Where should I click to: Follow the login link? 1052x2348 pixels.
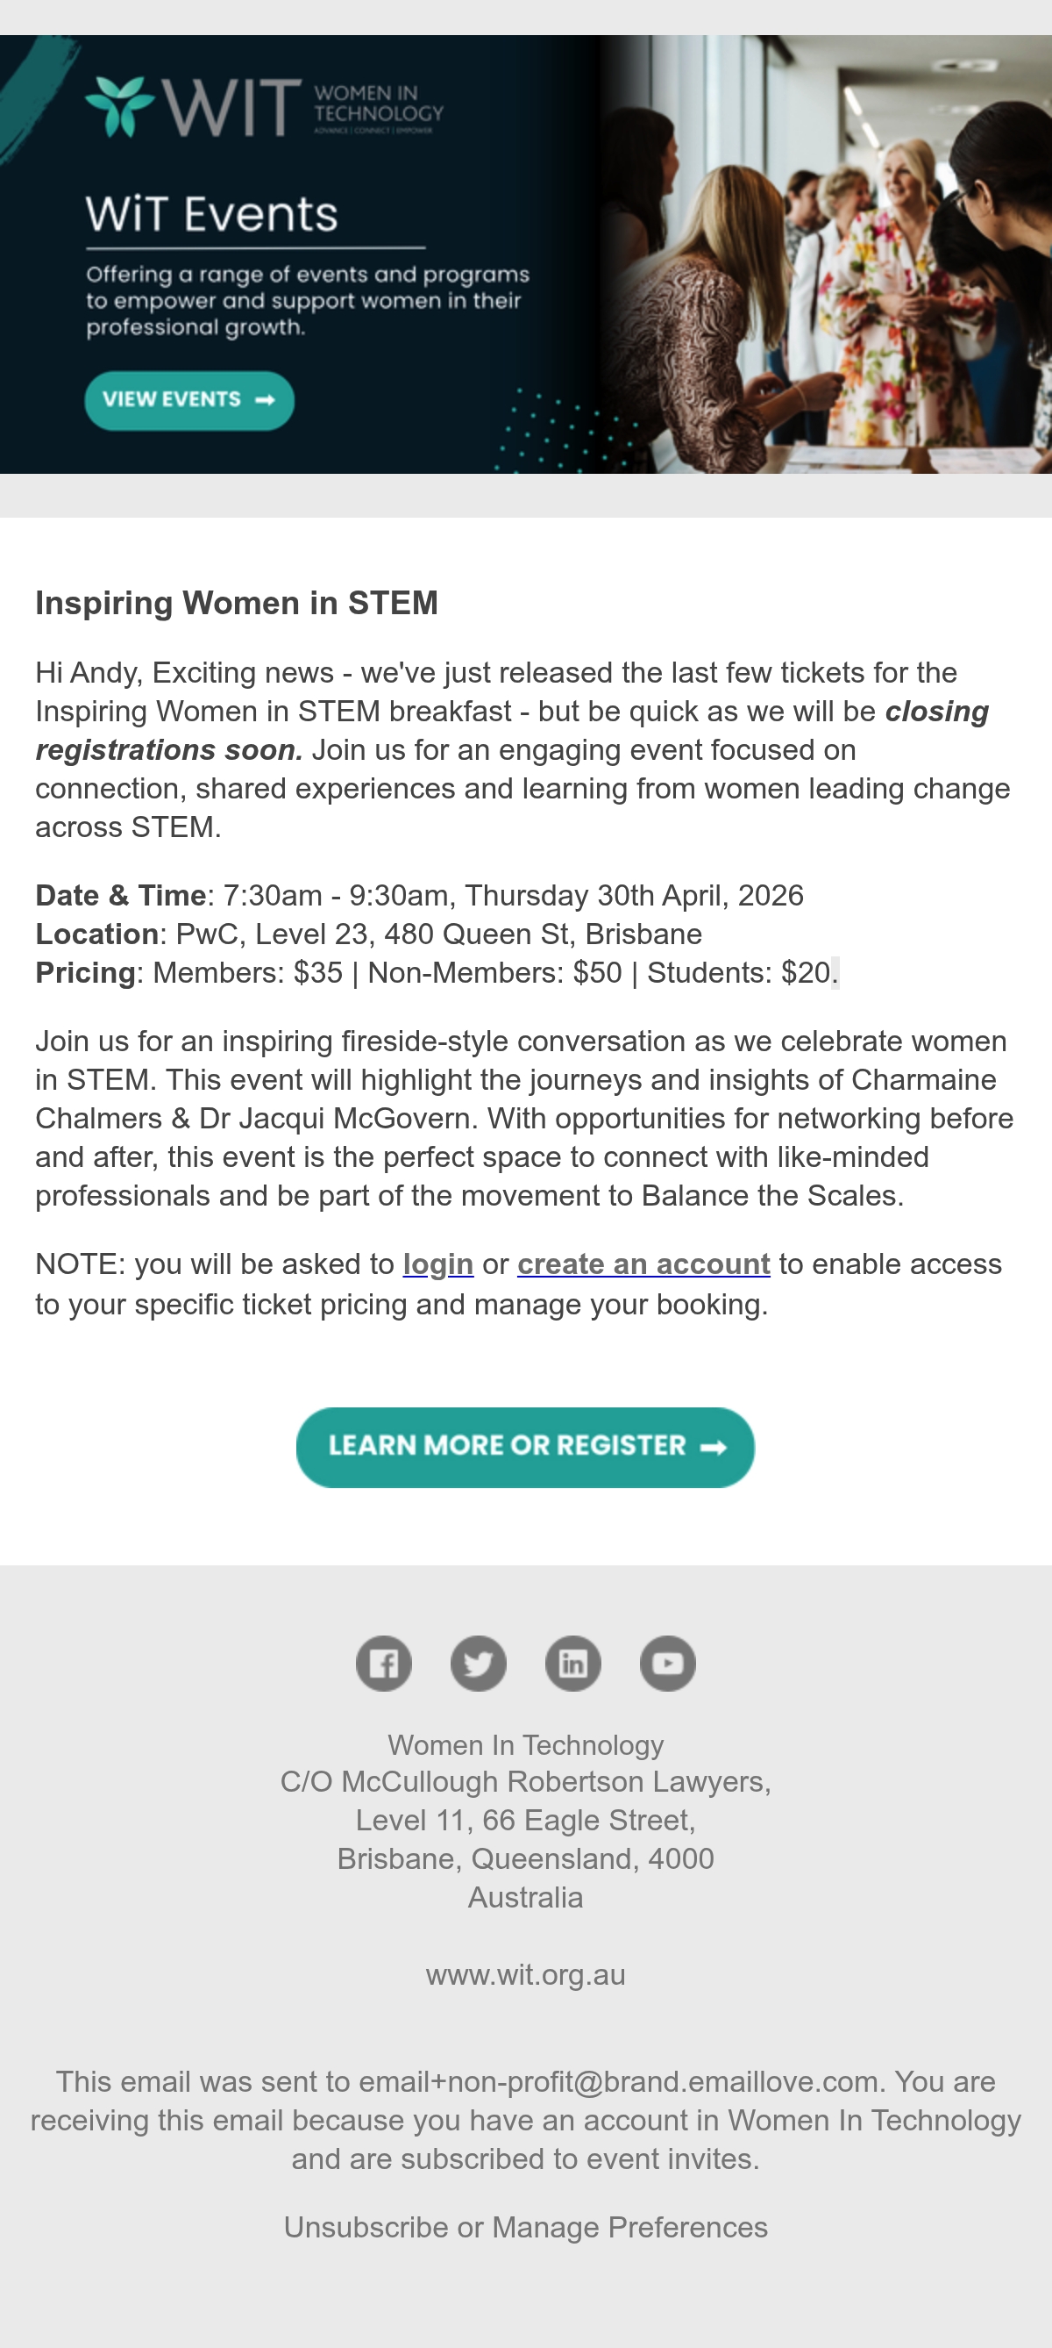[x=438, y=1264]
